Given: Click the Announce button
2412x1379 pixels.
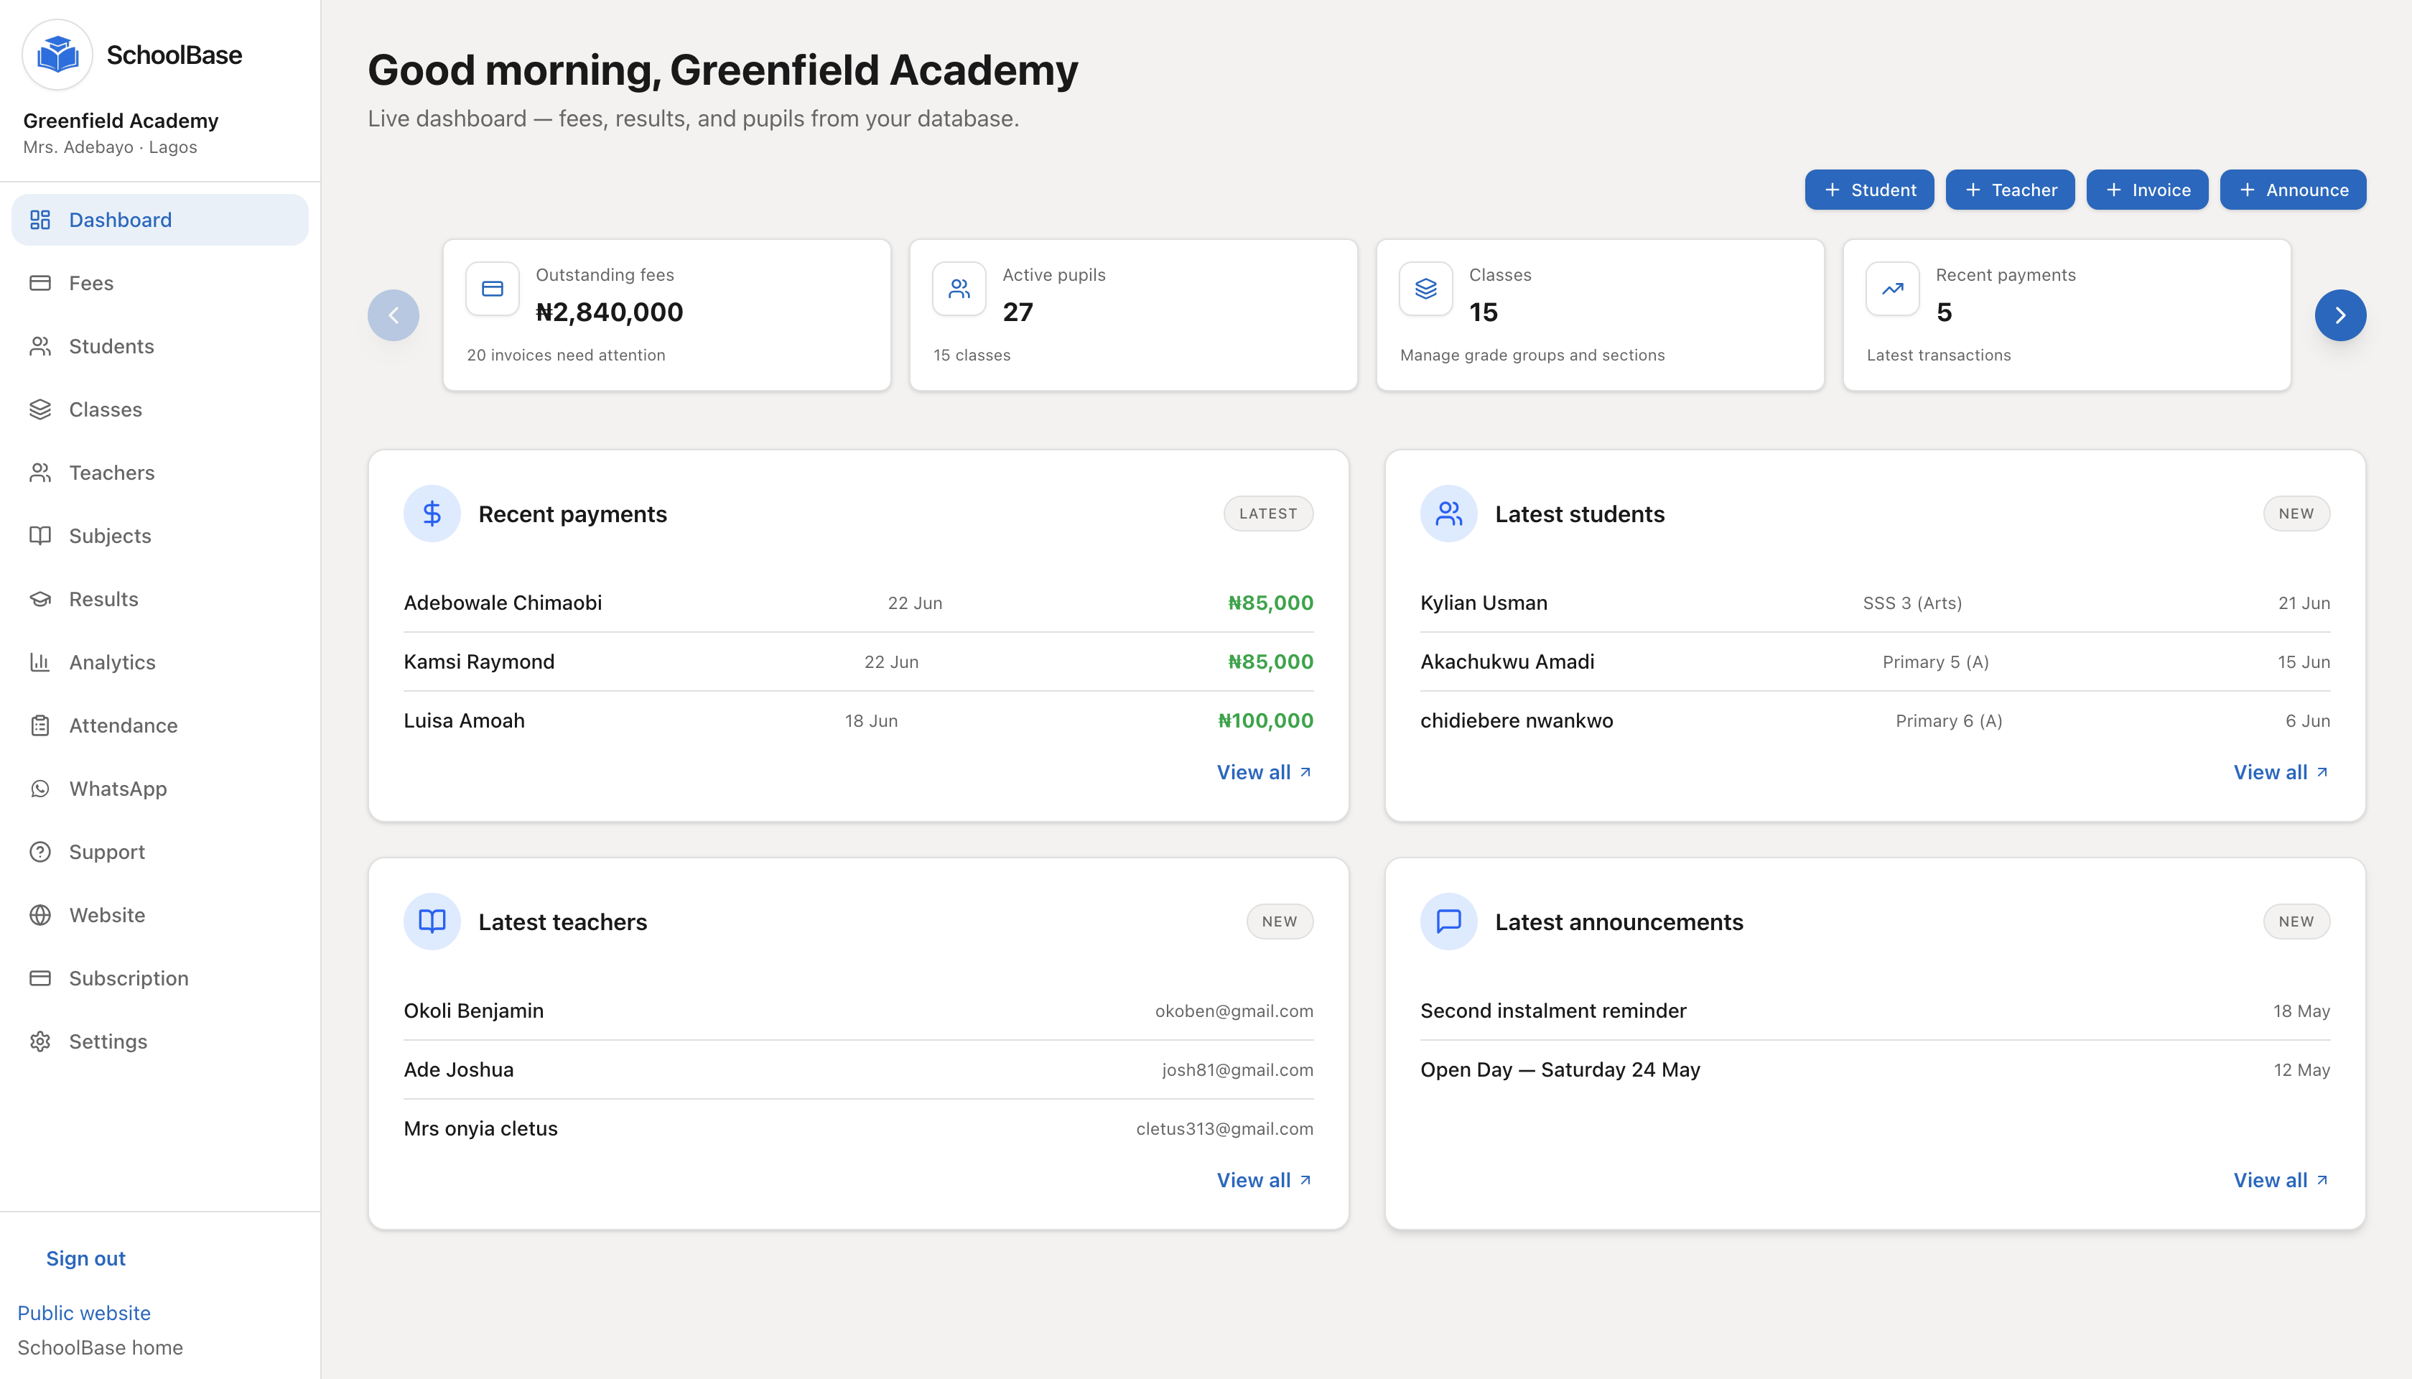Looking at the screenshot, I should pos(2293,190).
